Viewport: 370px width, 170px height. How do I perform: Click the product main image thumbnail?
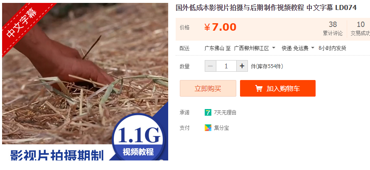(85, 81)
